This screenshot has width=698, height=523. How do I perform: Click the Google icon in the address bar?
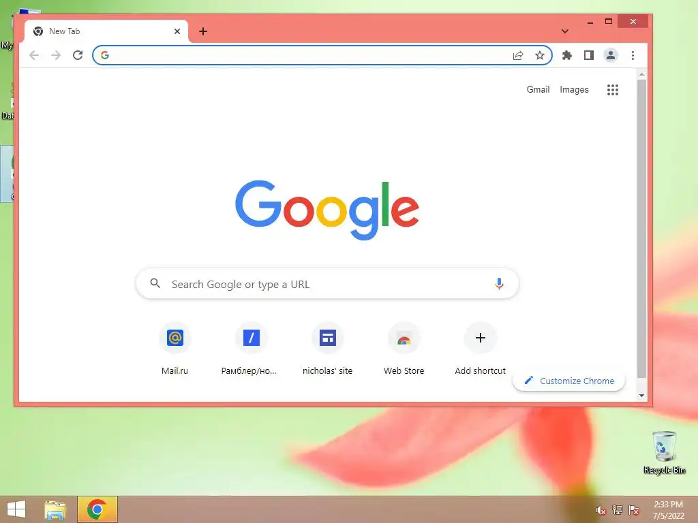pos(105,55)
